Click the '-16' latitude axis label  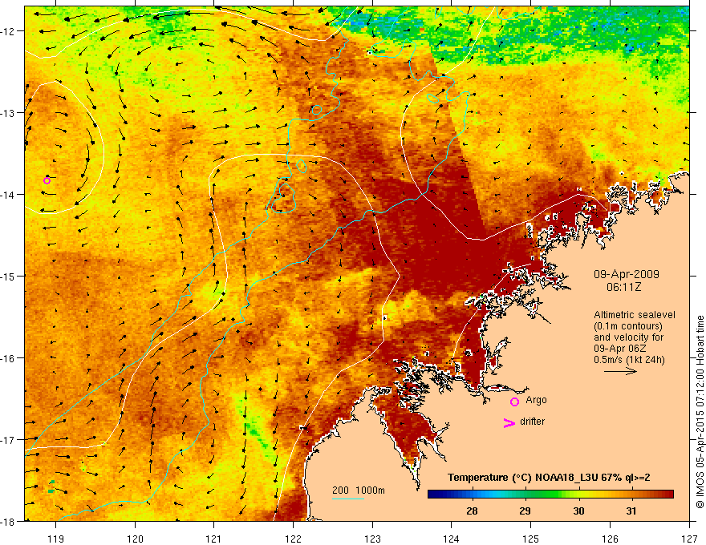(8, 358)
